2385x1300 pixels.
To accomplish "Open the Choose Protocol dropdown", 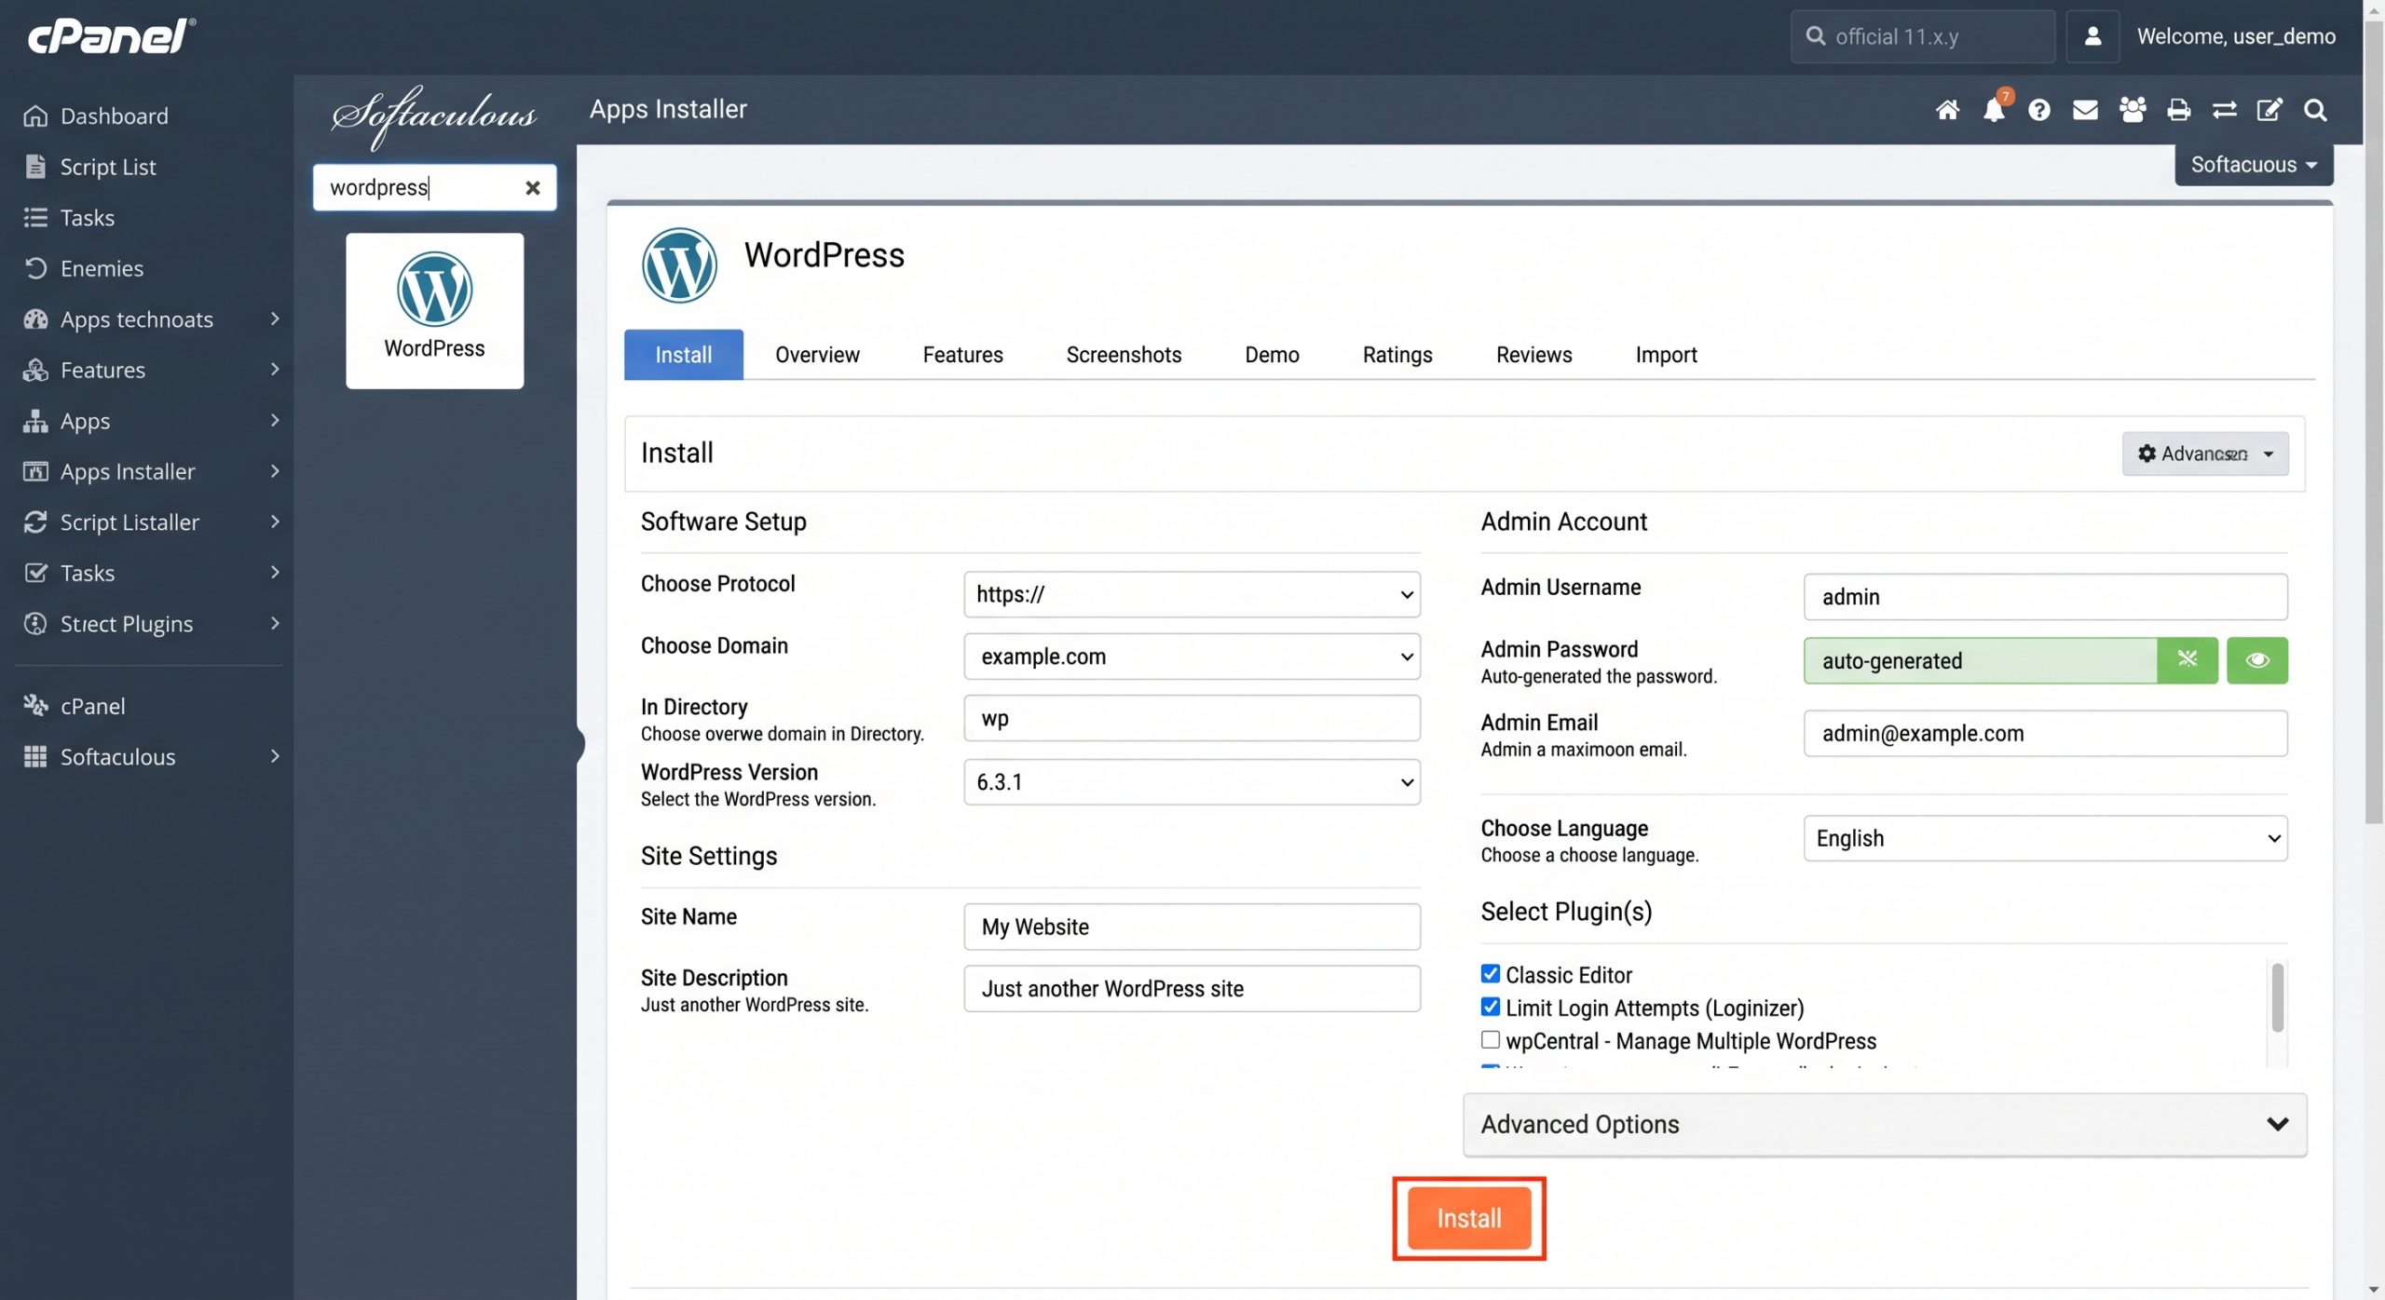I will [1192, 594].
